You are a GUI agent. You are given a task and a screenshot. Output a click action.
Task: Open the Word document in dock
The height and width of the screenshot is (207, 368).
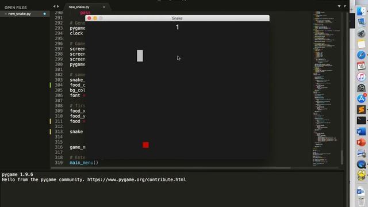coord(361,191)
